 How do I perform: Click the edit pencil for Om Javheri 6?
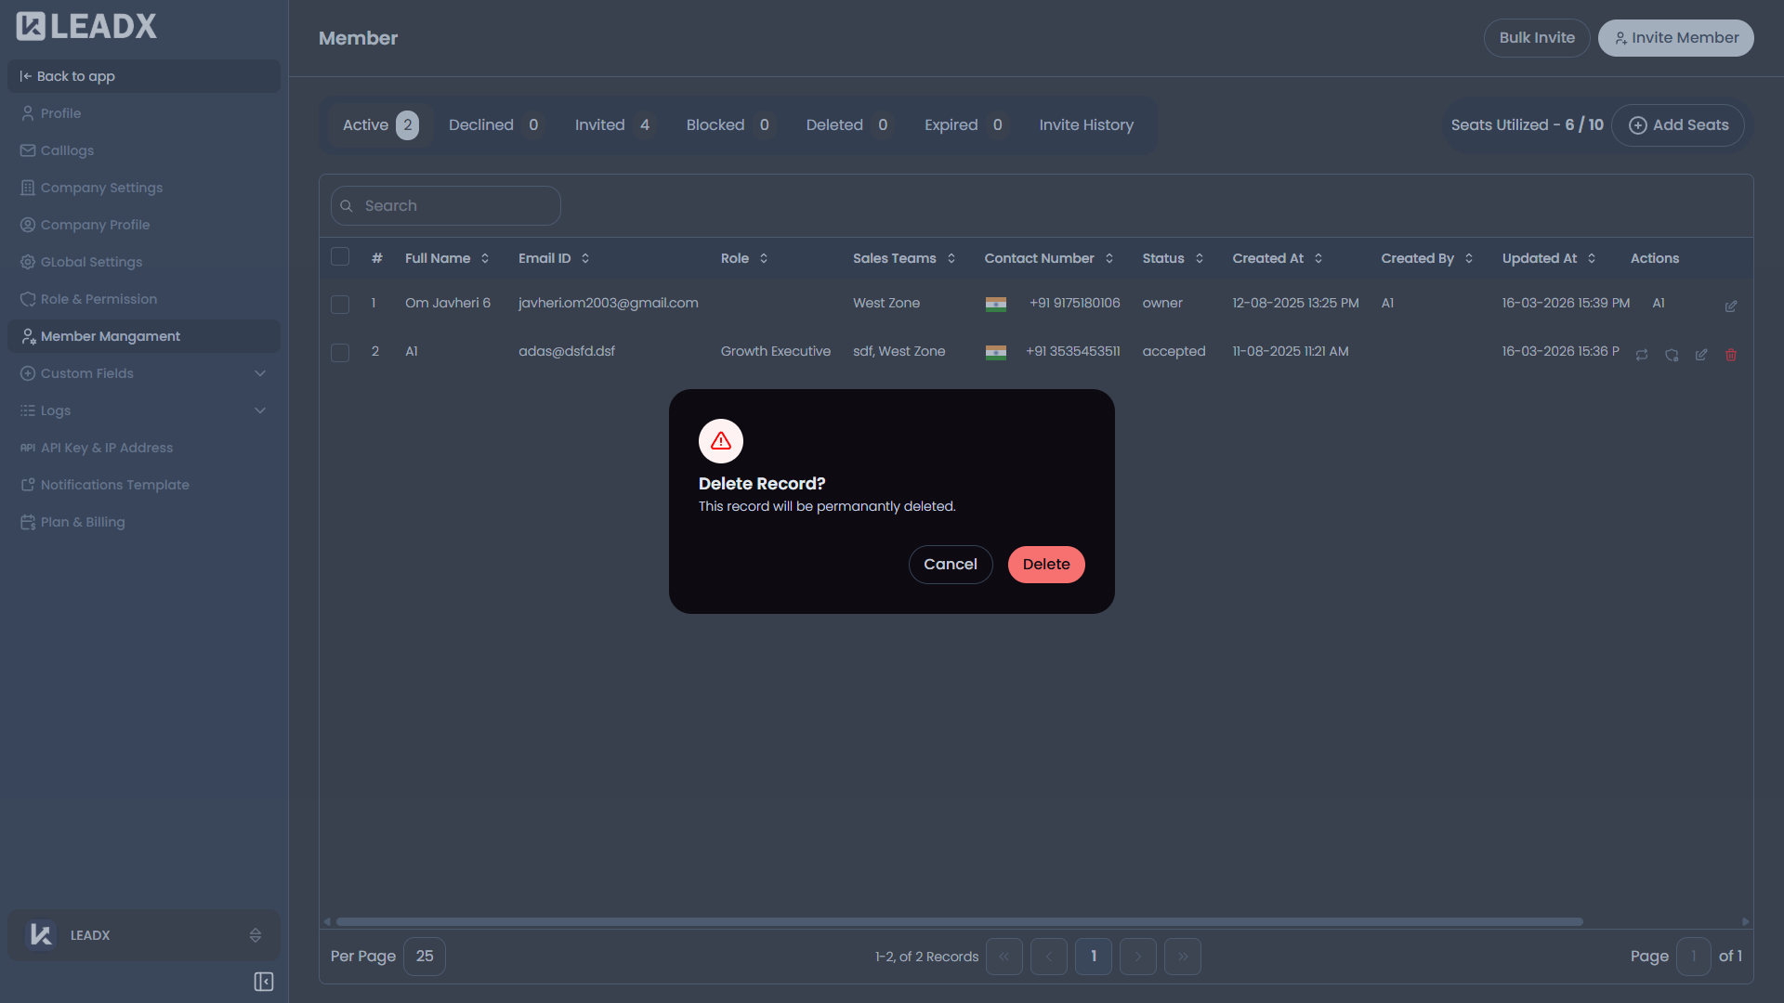pos(1732,306)
